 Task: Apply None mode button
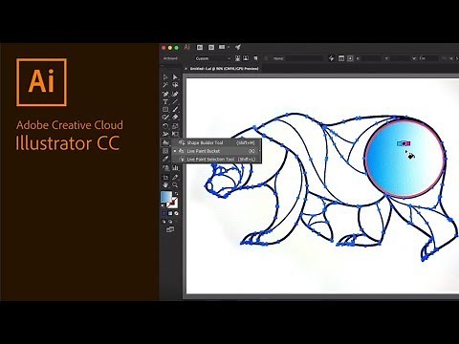click(176, 213)
